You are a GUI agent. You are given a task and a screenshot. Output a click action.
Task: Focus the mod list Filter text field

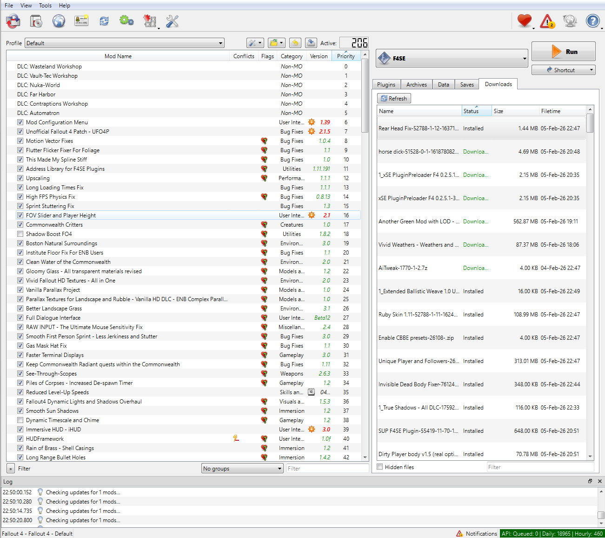(327, 469)
